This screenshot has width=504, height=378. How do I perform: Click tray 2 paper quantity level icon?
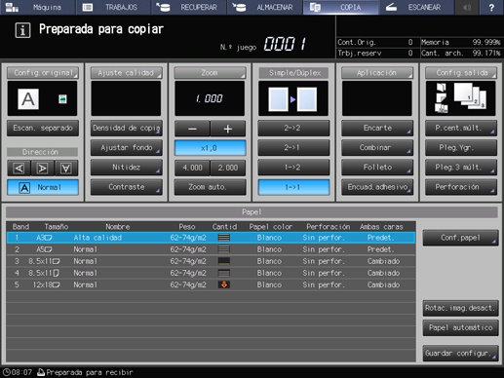[224, 249]
